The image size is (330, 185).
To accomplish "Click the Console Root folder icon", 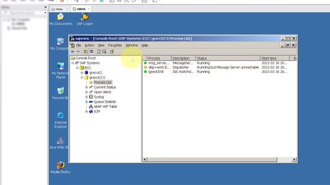I will click(x=73, y=58).
